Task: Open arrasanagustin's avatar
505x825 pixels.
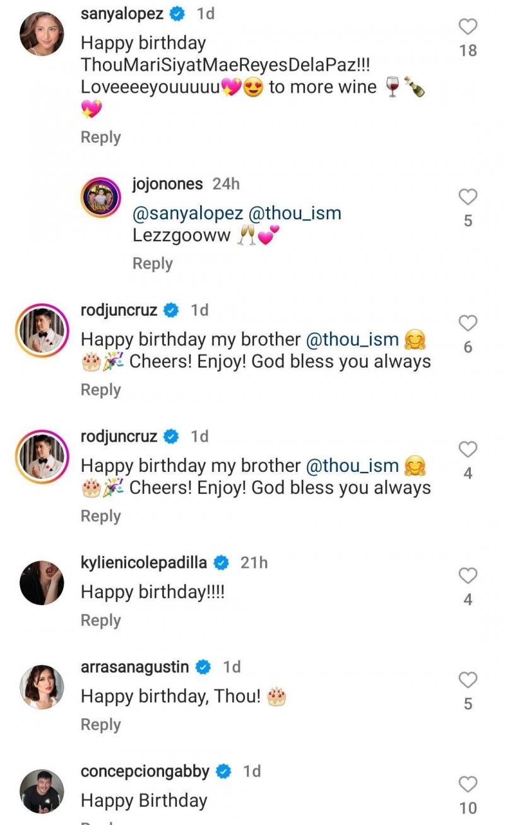Action: (42, 687)
